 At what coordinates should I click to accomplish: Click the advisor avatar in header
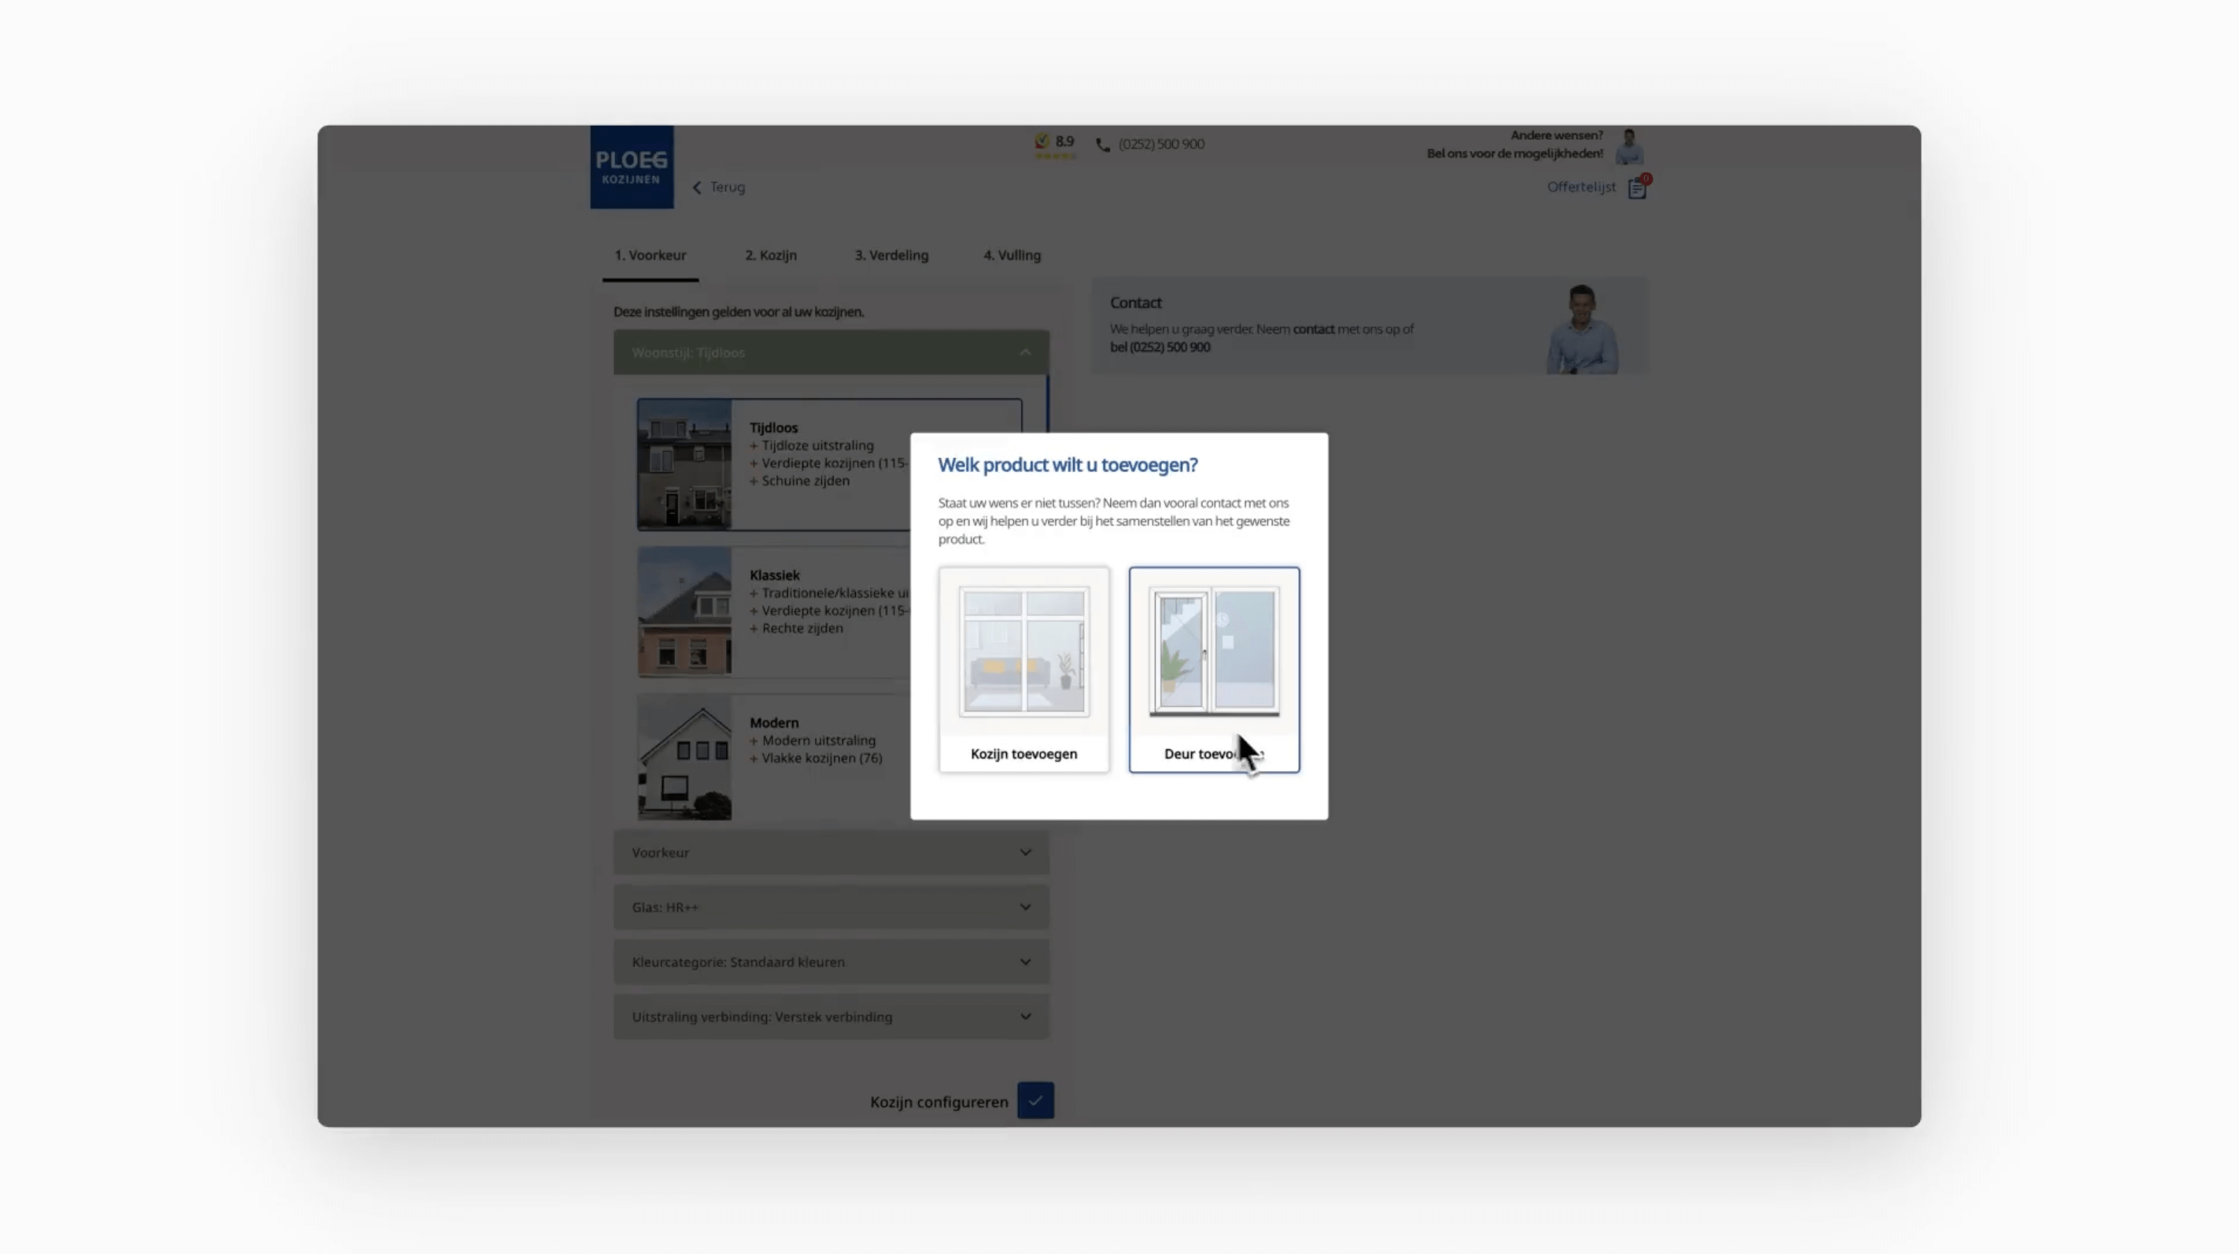tap(1628, 146)
